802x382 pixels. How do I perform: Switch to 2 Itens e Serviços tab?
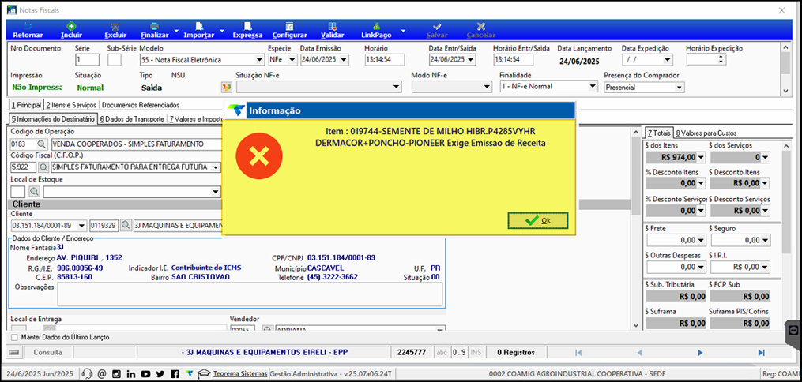click(x=71, y=105)
